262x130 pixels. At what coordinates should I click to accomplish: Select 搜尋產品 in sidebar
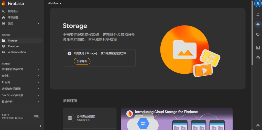point(13,11)
